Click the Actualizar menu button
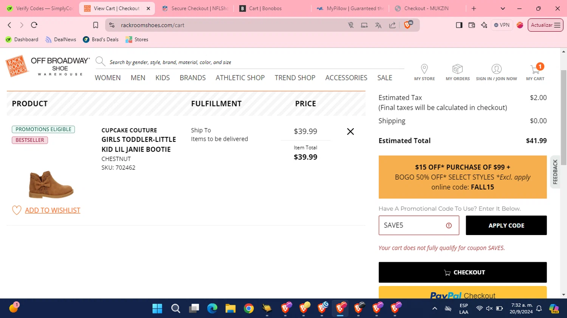 (545, 25)
